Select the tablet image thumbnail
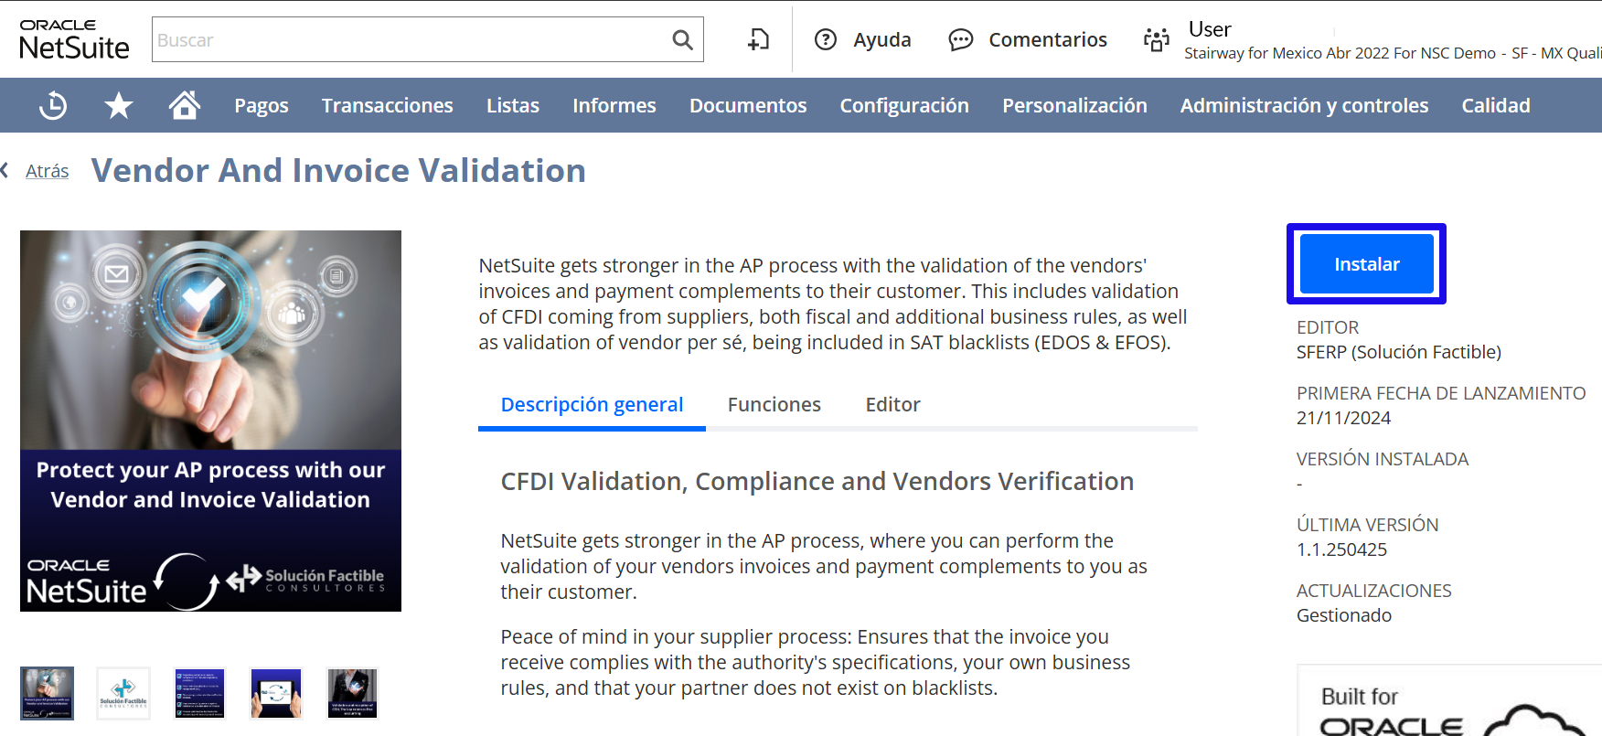Image resolution: width=1602 pixels, height=736 pixels. click(276, 693)
